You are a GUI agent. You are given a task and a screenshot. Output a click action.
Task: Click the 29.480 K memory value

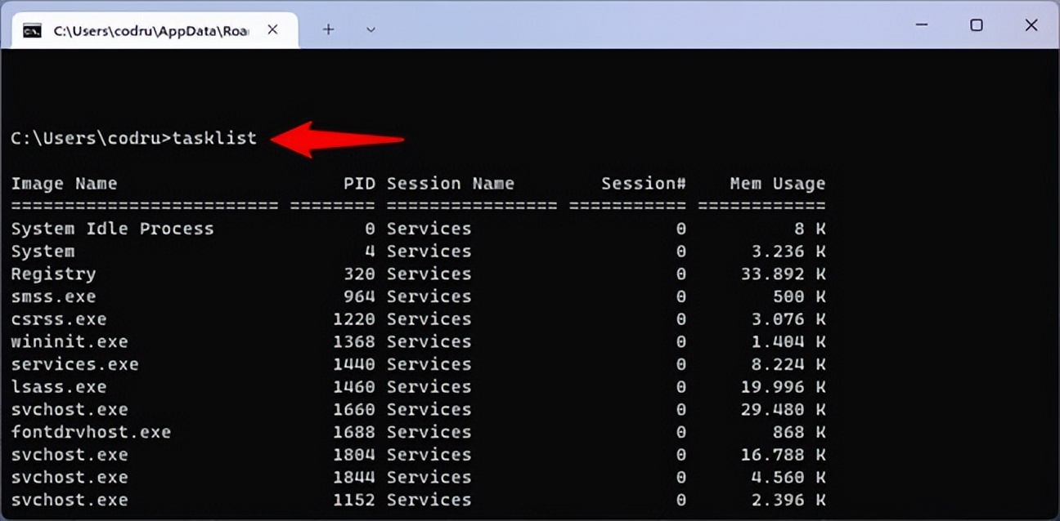click(x=783, y=410)
